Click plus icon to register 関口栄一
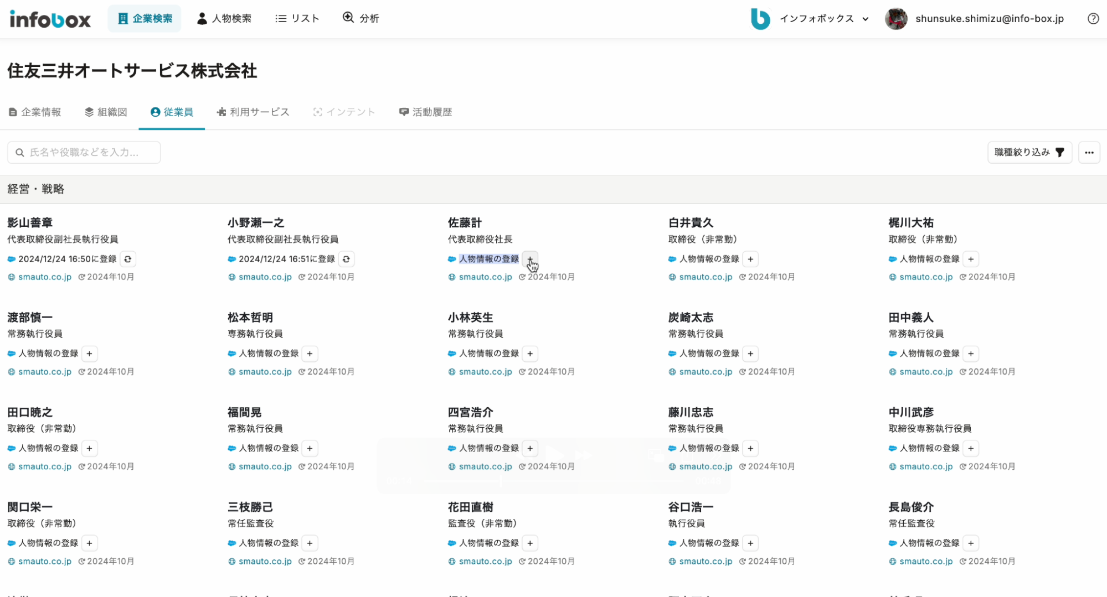Image resolution: width=1107 pixels, height=597 pixels. tap(89, 543)
